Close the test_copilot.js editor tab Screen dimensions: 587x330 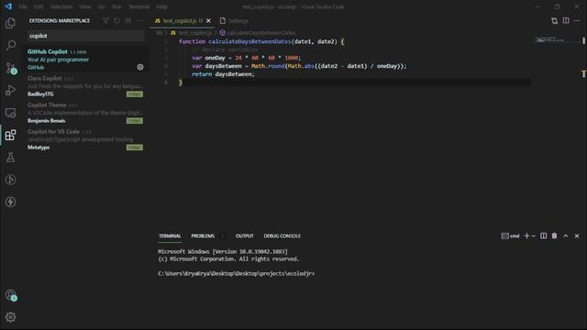[208, 20]
